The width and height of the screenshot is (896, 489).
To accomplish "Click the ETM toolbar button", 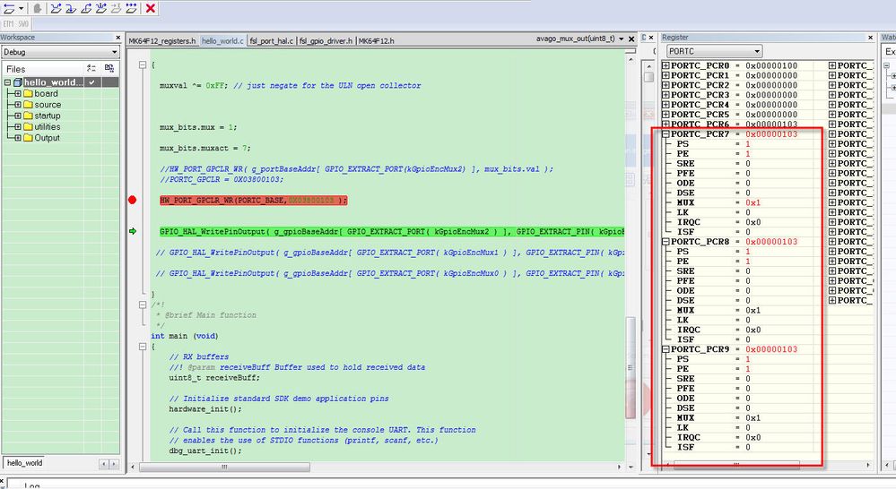I will pos(9,24).
